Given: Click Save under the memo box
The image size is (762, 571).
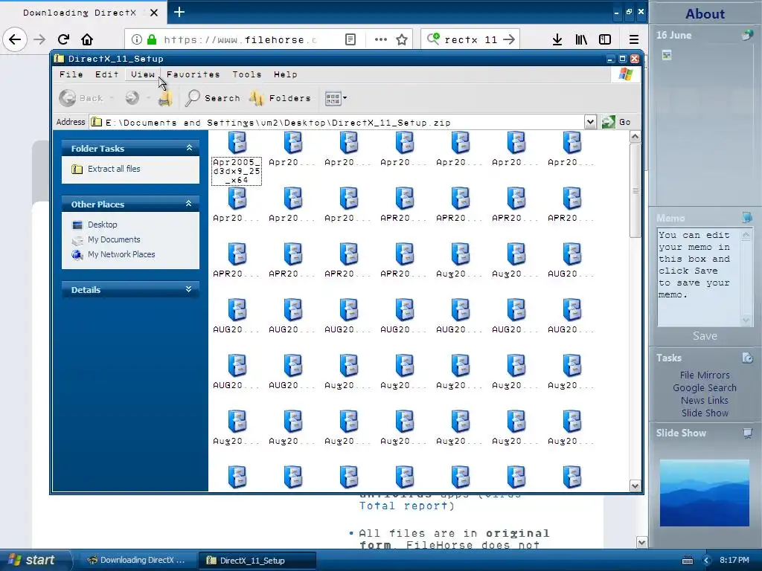Looking at the screenshot, I should [x=705, y=335].
